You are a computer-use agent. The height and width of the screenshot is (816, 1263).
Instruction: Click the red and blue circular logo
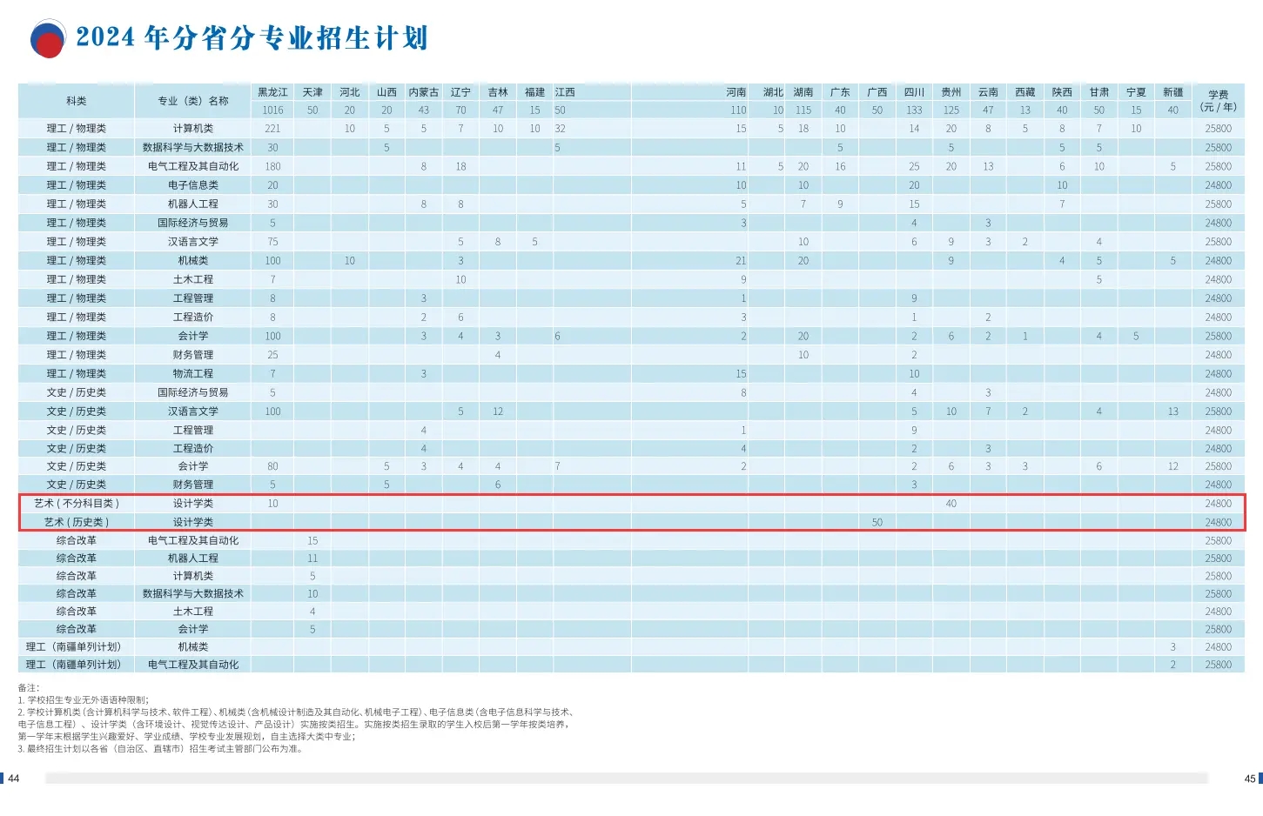coord(48,39)
